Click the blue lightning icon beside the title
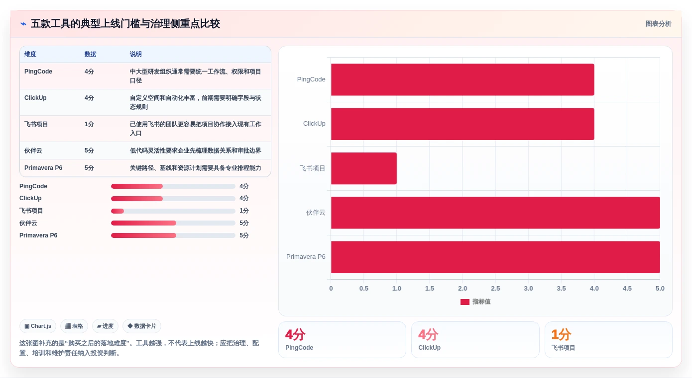 pyautogui.click(x=23, y=24)
